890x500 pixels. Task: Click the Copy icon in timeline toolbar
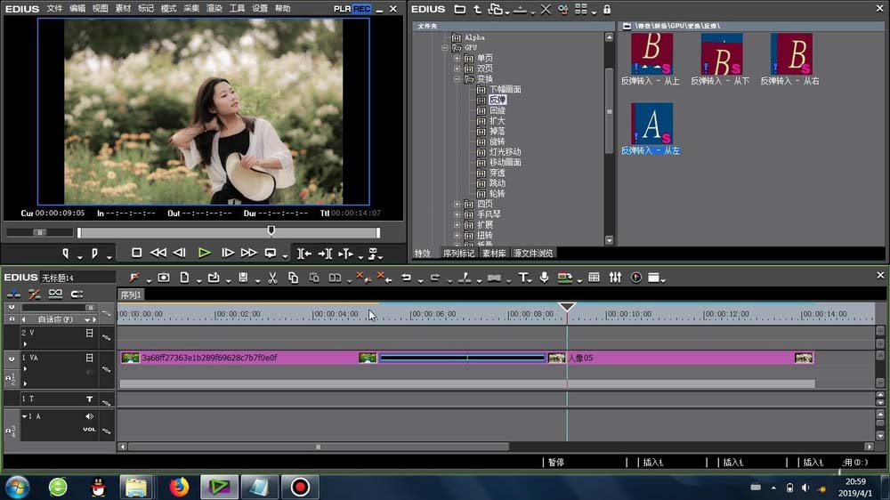coord(293,278)
